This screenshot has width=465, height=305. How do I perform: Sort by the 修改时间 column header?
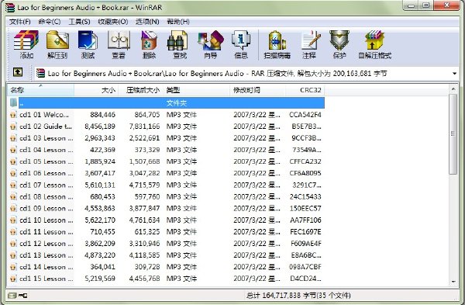click(257, 90)
